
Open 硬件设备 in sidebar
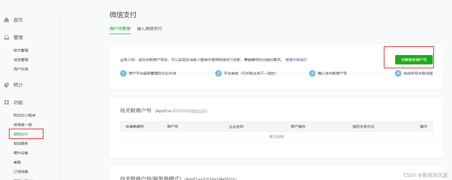pos(21,153)
